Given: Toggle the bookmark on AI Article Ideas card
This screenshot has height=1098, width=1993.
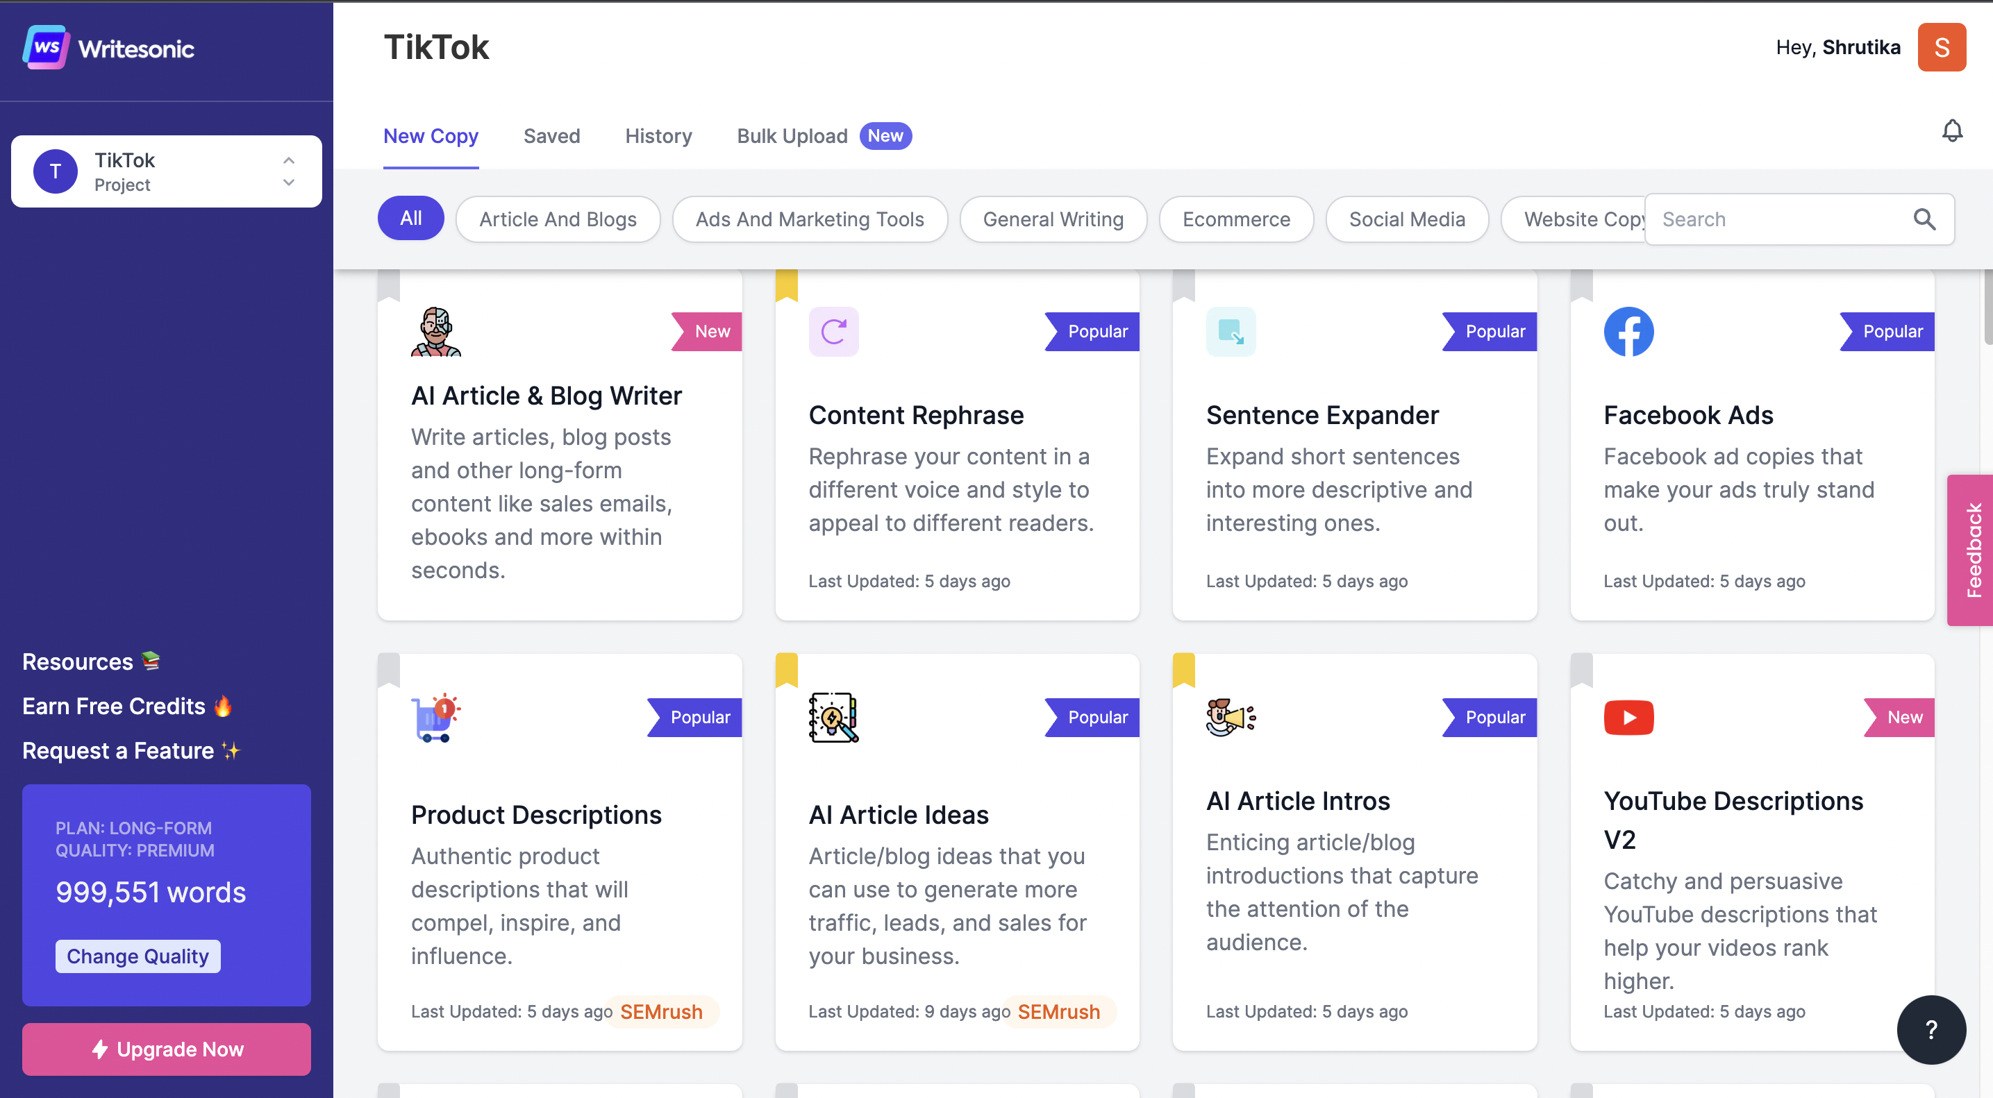Looking at the screenshot, I should [x=787, y=670].
